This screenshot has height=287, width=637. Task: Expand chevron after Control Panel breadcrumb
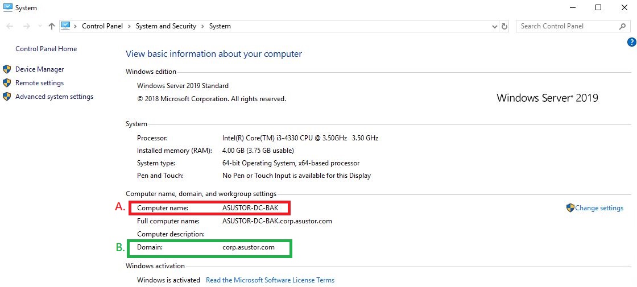click(129, 26)
